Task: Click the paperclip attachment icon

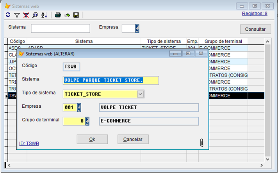Action: click(201, 142)
